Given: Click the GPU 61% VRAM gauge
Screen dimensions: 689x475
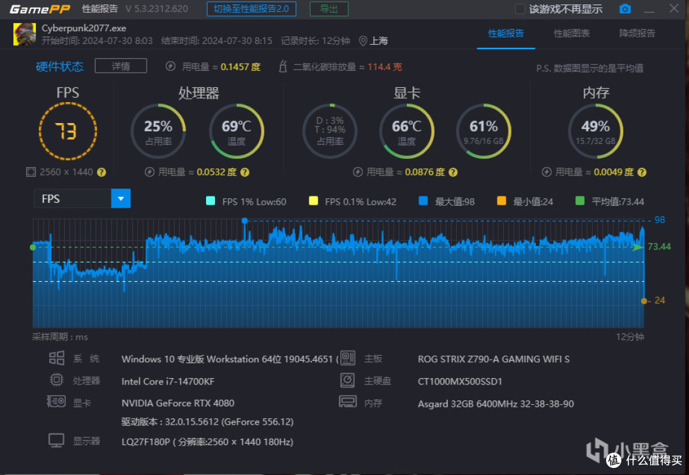Looking at the screenshot, I should 484,131.
